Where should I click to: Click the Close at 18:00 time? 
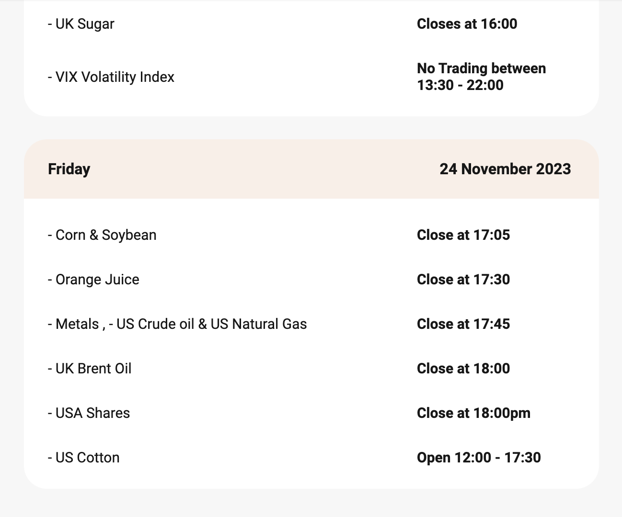[x=463, y=369]
